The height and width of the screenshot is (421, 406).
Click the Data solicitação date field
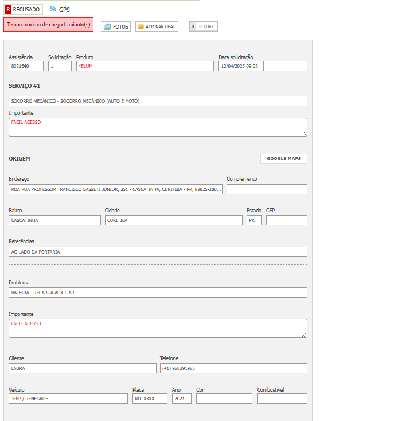tap(240, 66)
